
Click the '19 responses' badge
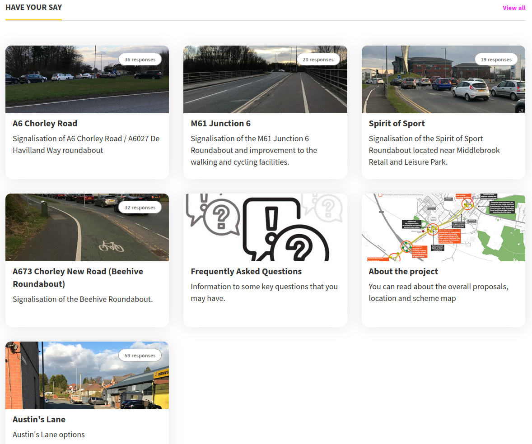click(496, 60)
